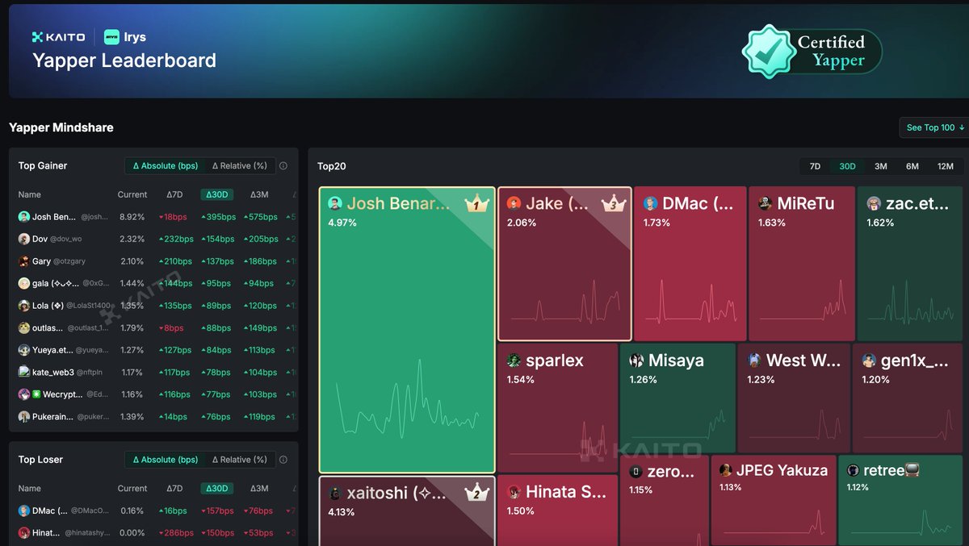Click the 8.92% current value for Josh Ben...
The height and width of the screenshot is (546, 969).
pos(132,217)
